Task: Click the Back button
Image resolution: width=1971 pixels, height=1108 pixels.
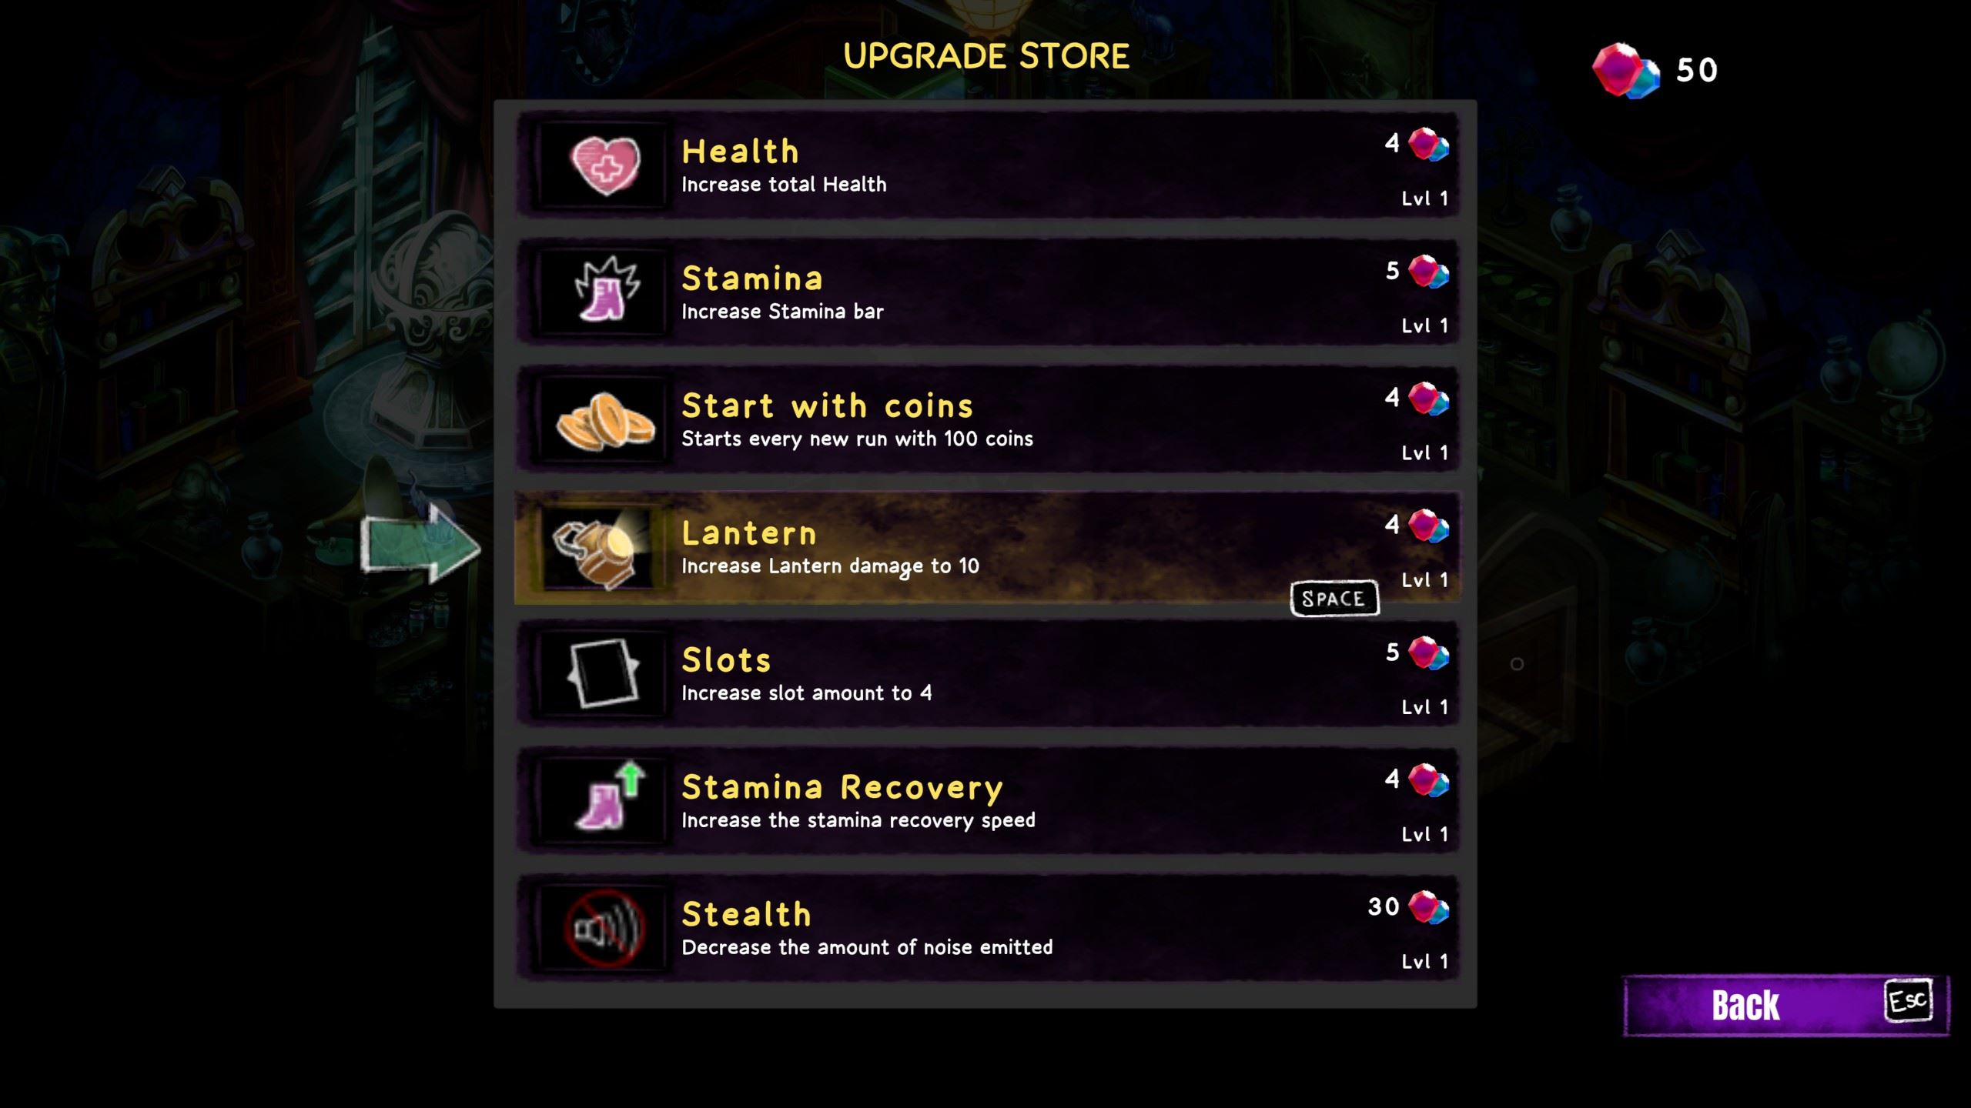Action: [x=1786, y=1005]
